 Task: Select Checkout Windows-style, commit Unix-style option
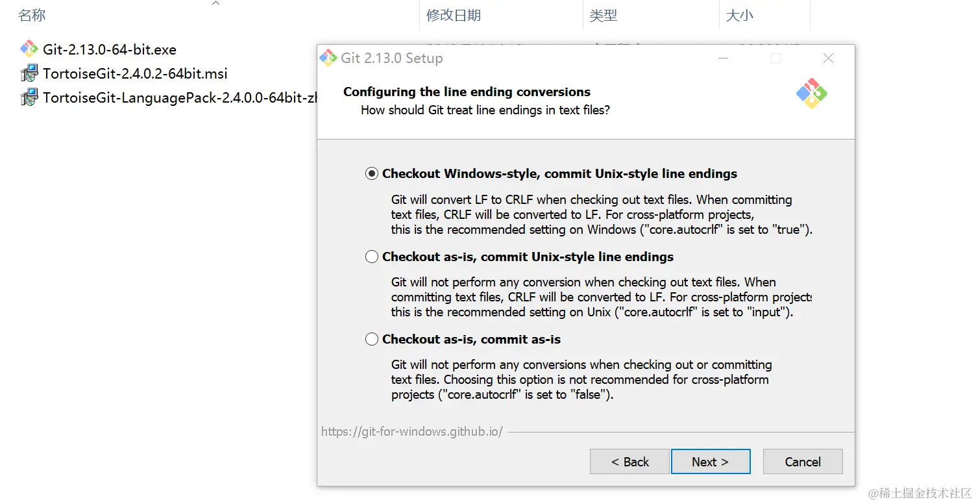[x=372, y=173]
